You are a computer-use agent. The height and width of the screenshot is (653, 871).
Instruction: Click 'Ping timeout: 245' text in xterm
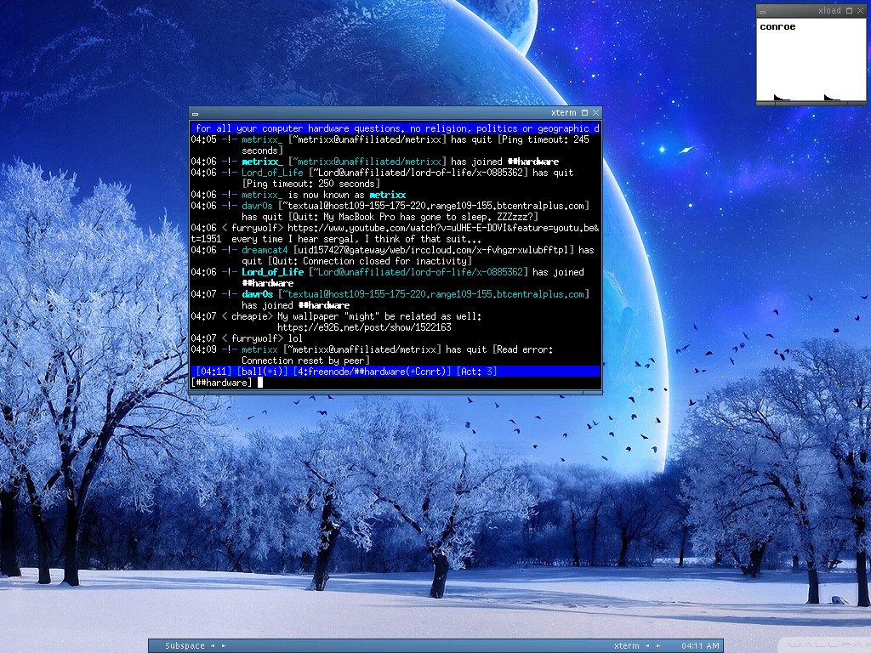click(545, 140)
